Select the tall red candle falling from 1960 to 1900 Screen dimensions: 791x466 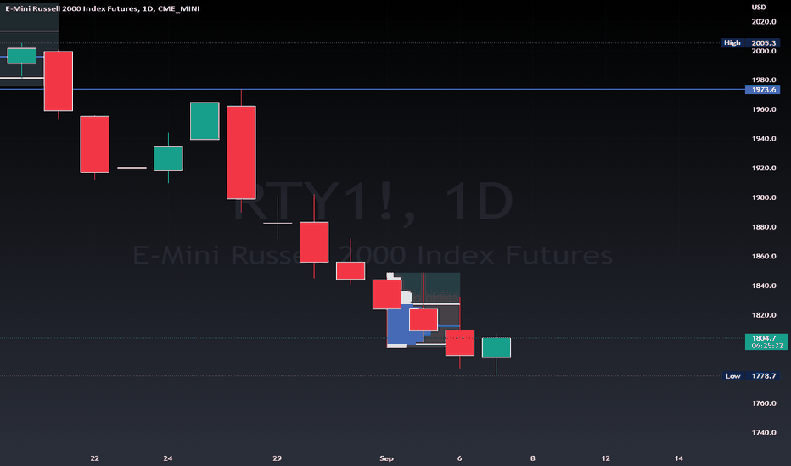241,153
